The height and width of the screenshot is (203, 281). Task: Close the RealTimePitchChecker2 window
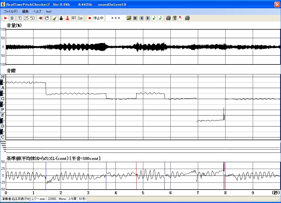(x=277, y=4)
